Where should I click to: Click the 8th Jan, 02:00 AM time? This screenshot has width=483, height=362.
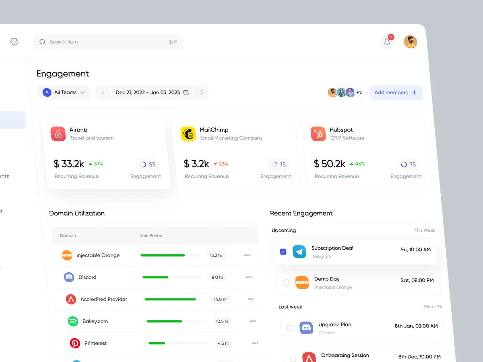point(416,326)
